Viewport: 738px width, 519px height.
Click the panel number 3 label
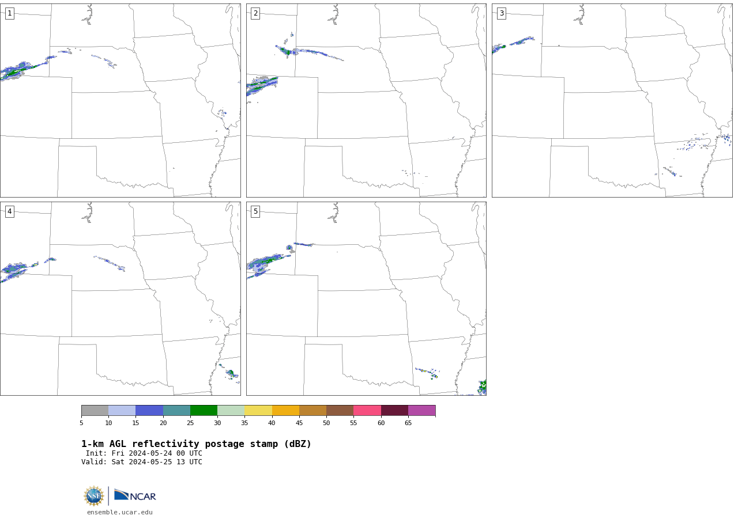(501, 13)
